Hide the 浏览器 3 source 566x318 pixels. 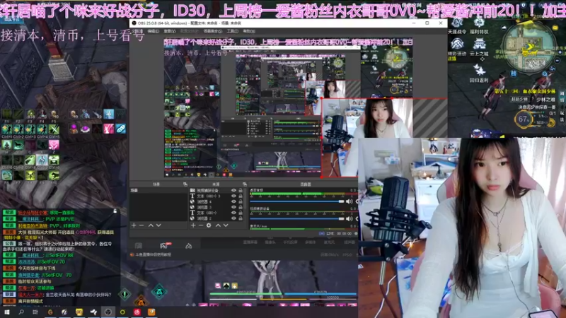(x=233, y=207)
